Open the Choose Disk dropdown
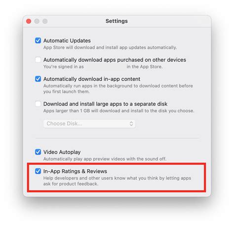 point(89,124)
